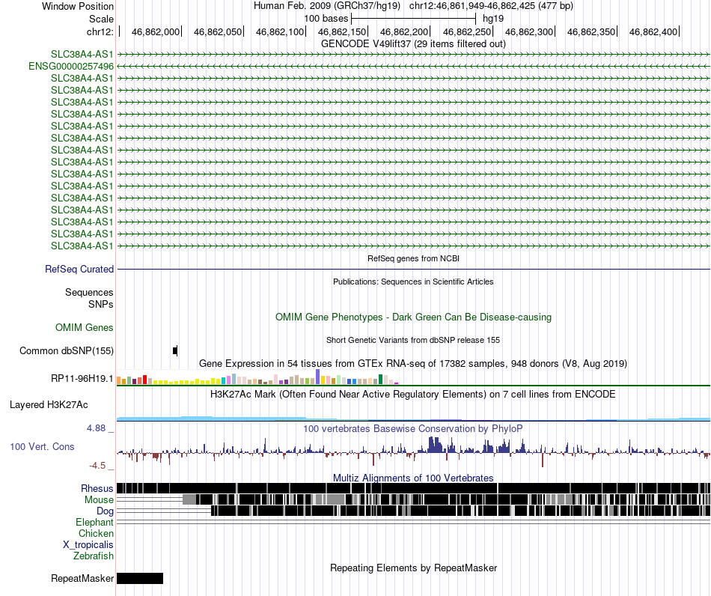Open Short Genetic Variants from dbSNP title
Screen dimensions: 711x596
point(413,340)
